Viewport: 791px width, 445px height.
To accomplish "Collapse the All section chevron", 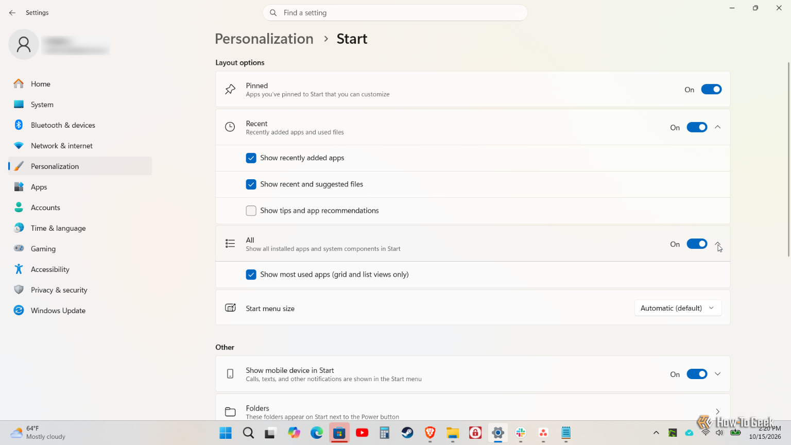I will click(718, 244).
